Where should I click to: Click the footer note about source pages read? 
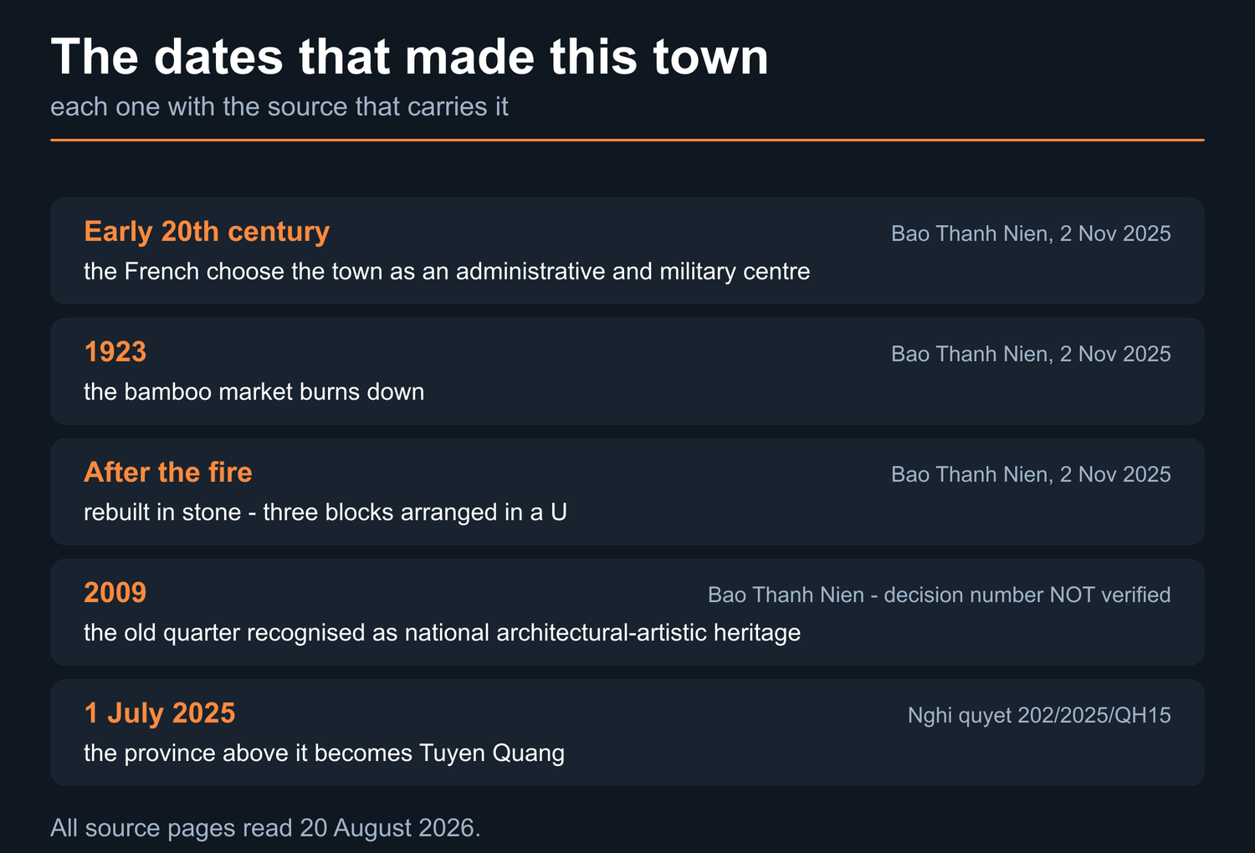point(265,828)
